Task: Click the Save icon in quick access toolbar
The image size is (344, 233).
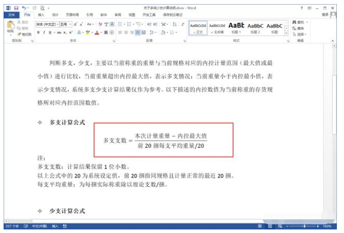Action: [x=16, y=9]
